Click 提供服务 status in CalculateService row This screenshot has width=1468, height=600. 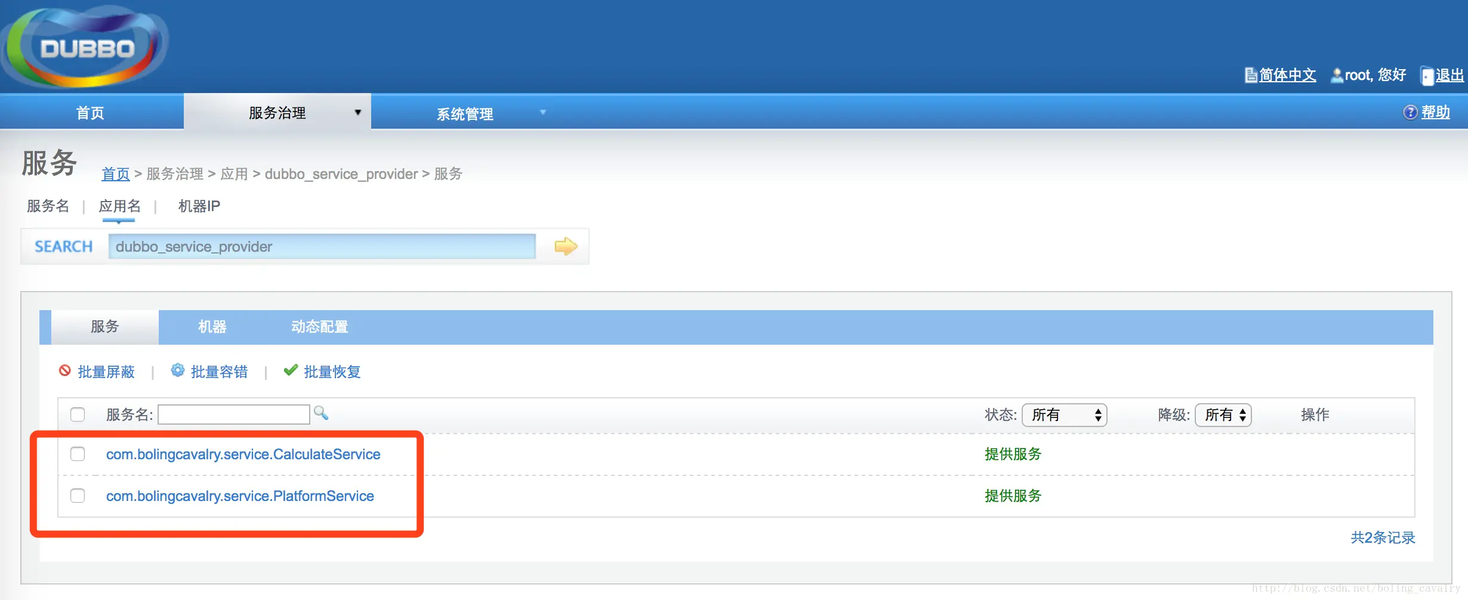tap(1013, 454)
